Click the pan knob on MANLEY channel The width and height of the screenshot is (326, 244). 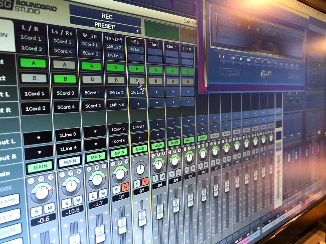tap(120, 174)
